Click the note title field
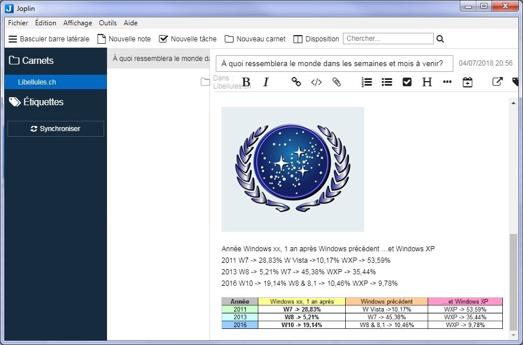This screenshot has height=345, width=523. pyautogui.click(x=334, y=63)
